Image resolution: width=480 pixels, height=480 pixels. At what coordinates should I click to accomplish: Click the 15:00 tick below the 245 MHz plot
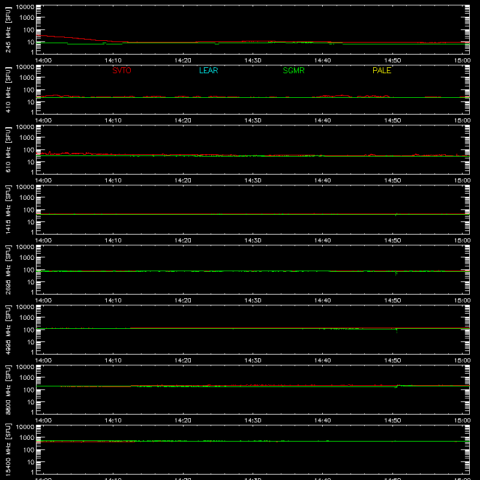pos(462,61)
